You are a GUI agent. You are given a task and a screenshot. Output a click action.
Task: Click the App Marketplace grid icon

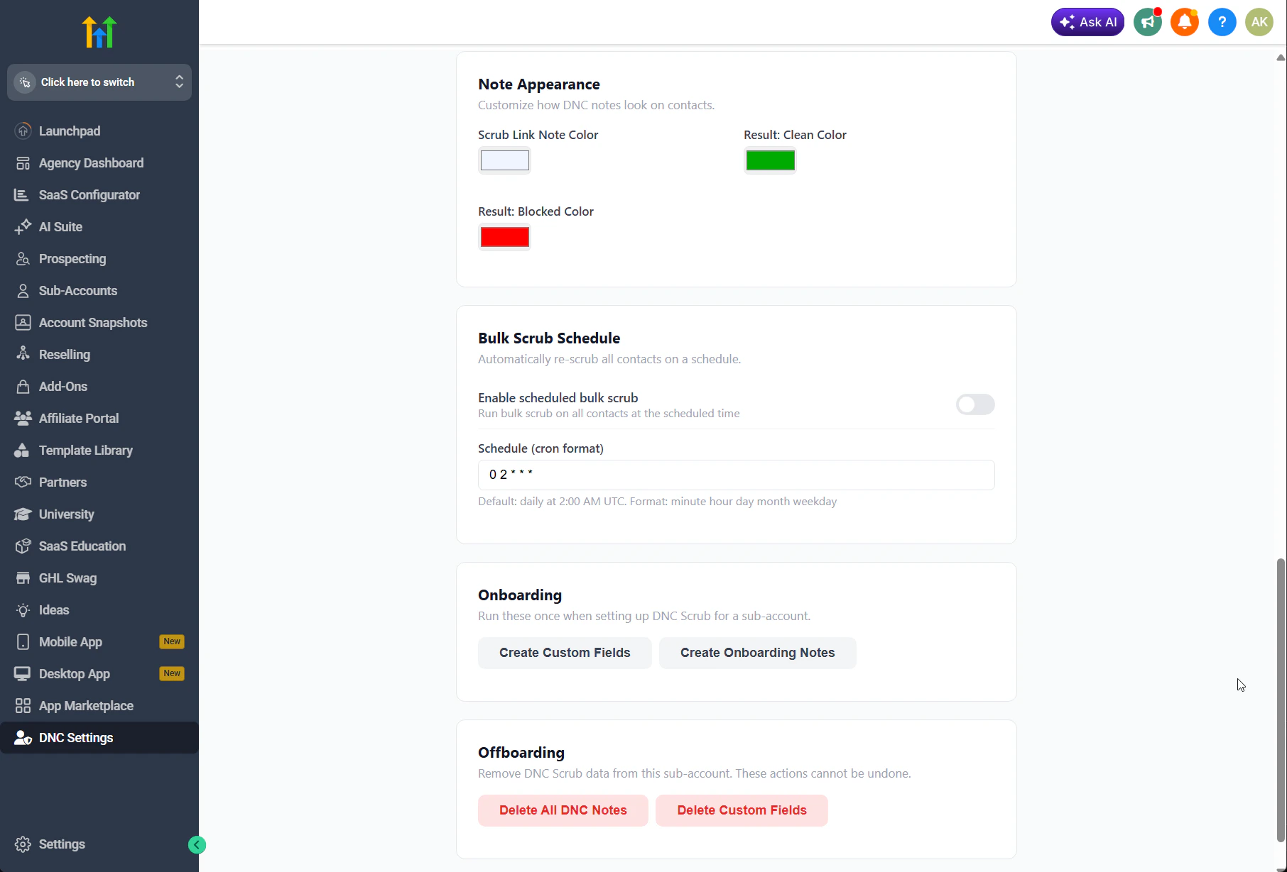23,706
